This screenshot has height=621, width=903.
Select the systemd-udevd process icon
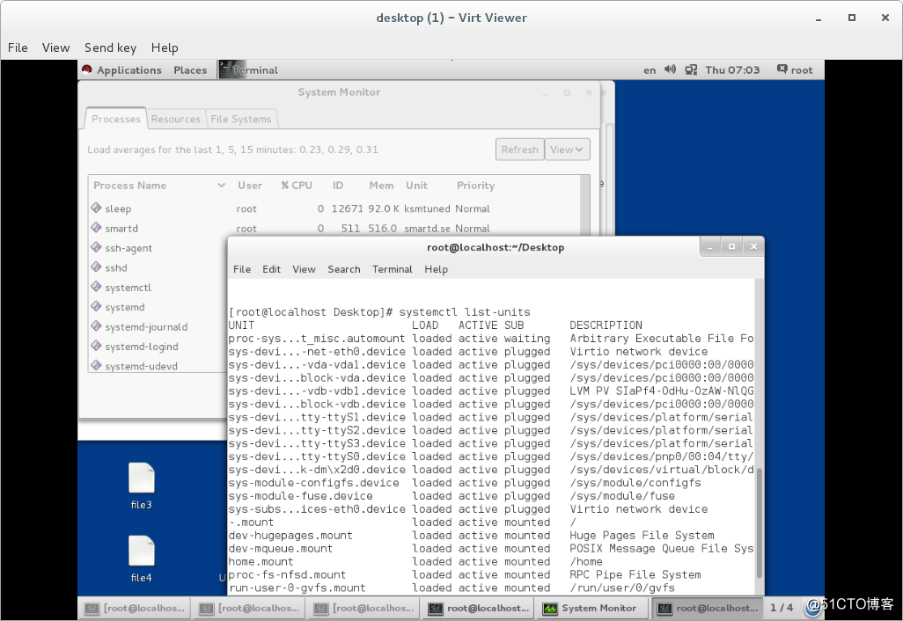(96, 365)
